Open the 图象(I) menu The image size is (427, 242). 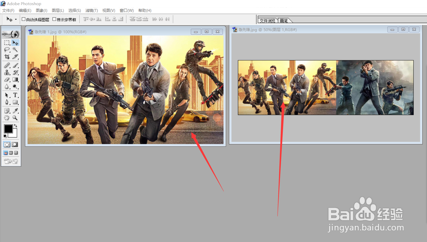(41, 10)
